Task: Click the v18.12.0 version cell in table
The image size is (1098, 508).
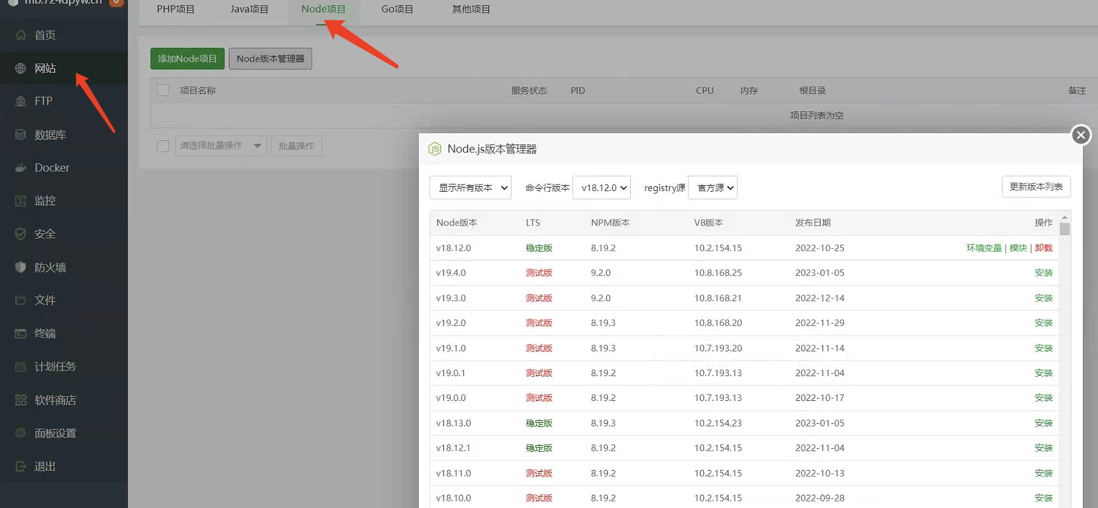Action: (453, 248)
